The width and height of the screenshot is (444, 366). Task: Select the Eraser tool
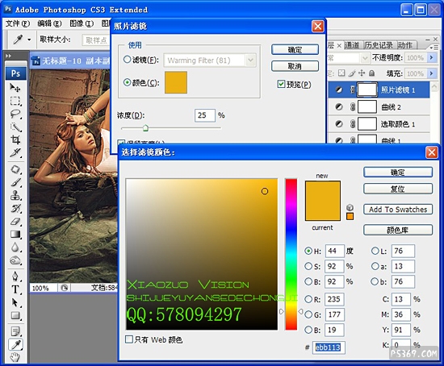pyautogui.click(x=15, y=222)
